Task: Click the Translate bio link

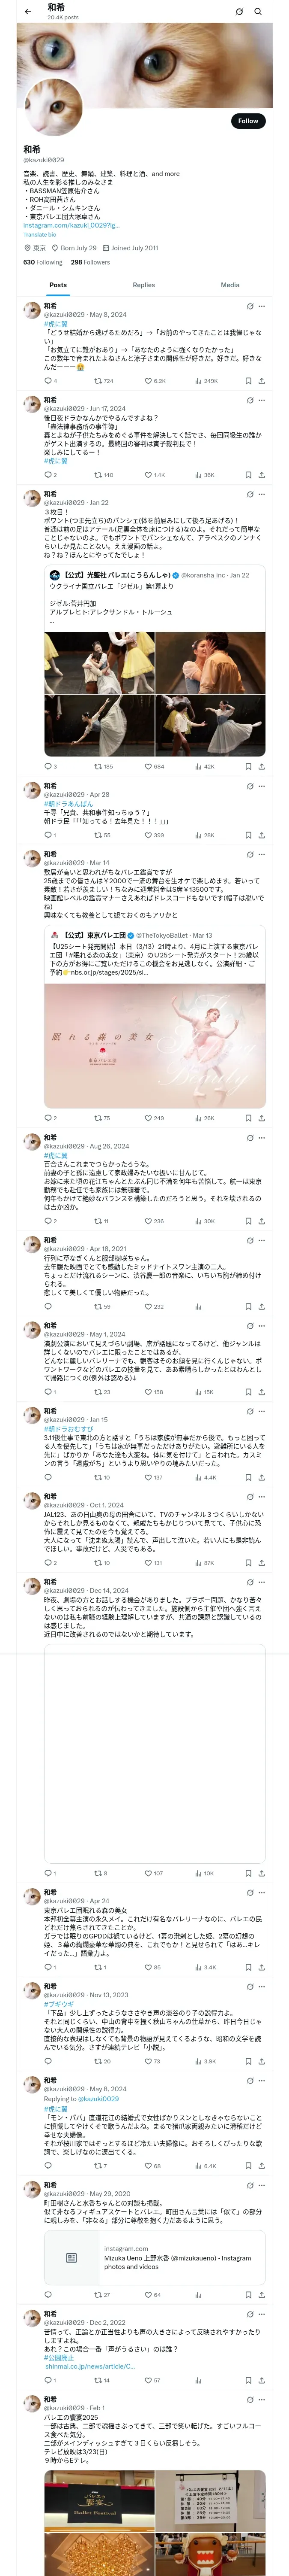Action: pyautogui.click(x=40, y=235)
